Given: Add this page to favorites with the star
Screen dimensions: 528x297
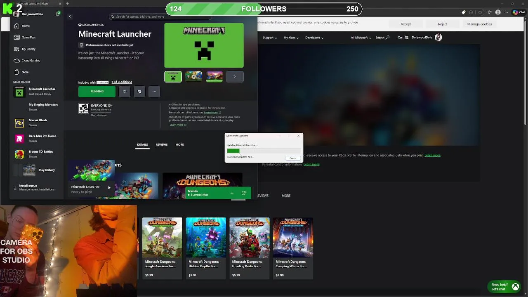Looking at the screenshot, I should tap(479, 12).
